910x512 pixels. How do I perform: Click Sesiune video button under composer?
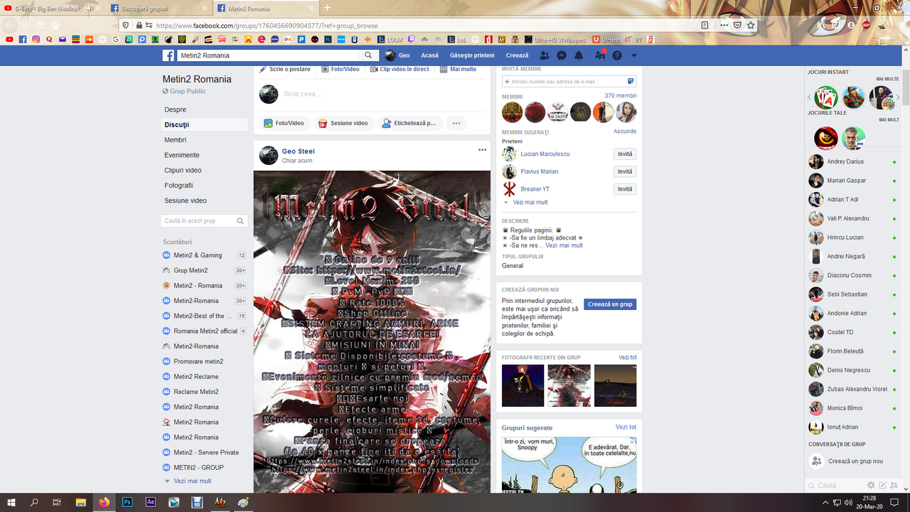pos(343,123)
